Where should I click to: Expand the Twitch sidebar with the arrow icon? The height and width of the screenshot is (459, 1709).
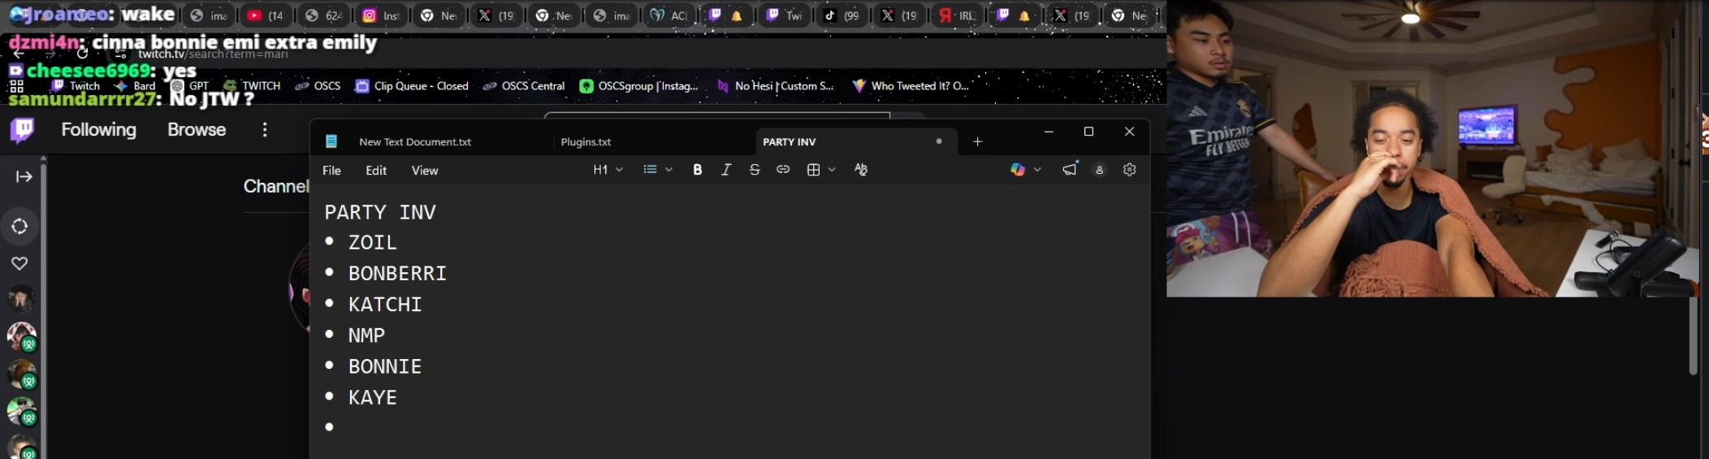(24, 176)
